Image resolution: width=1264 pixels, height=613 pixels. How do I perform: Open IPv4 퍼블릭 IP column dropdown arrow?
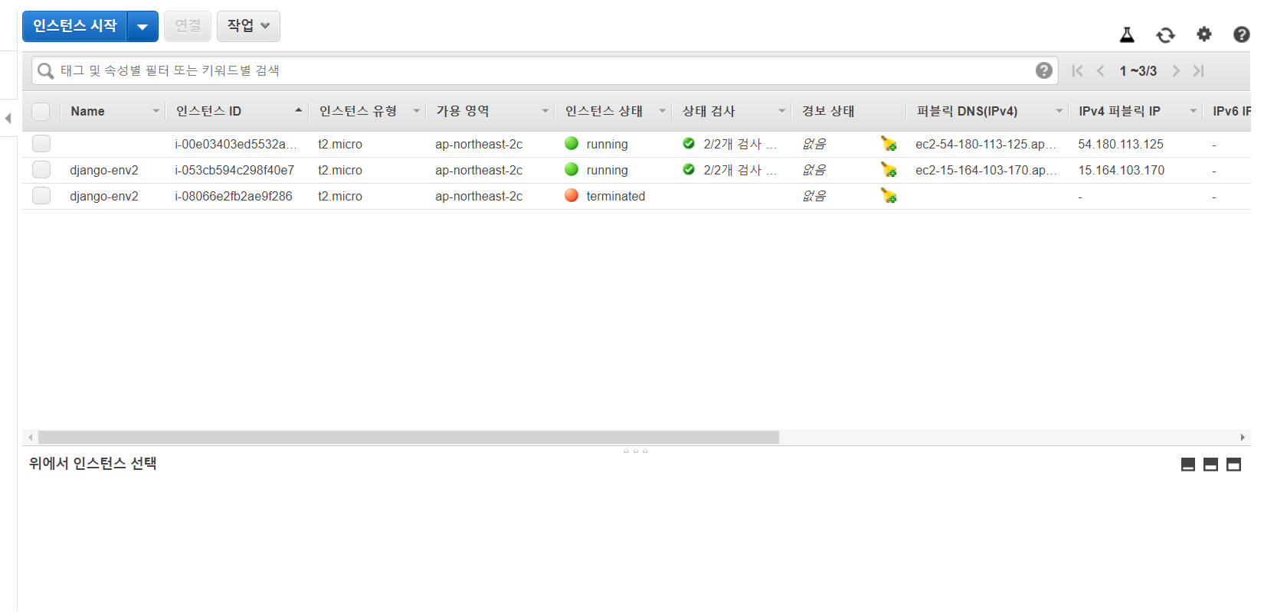point(1194,111)
